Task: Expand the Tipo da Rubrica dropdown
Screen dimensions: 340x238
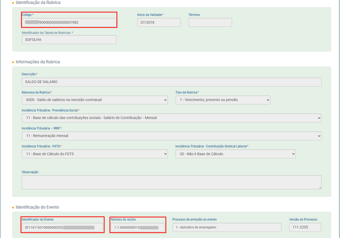Action: 222,100
